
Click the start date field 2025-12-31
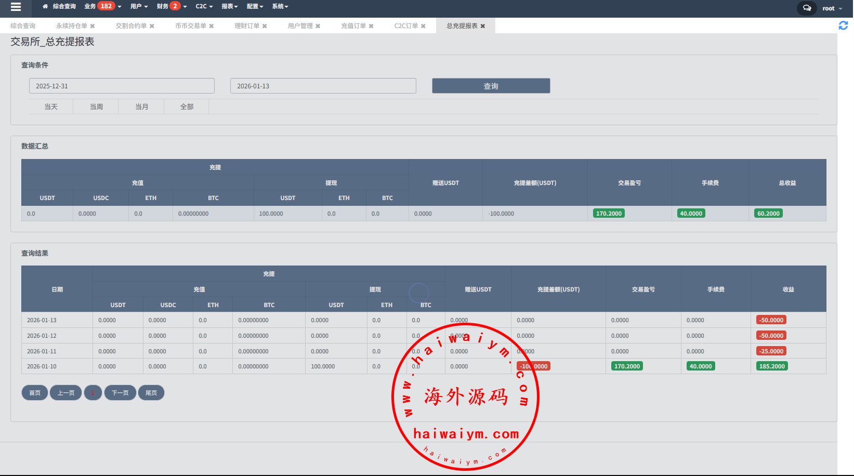pyautogui.click(x=122, y=86)
